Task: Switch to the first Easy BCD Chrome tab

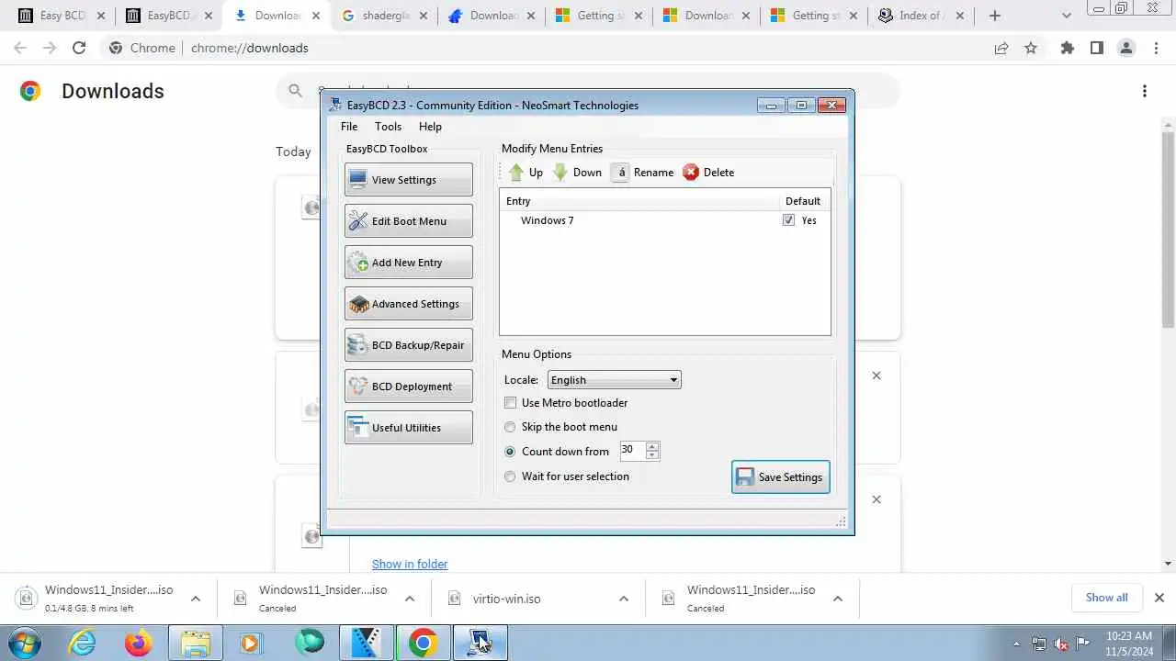Action: pyautogui.click(x=62, y=16)
